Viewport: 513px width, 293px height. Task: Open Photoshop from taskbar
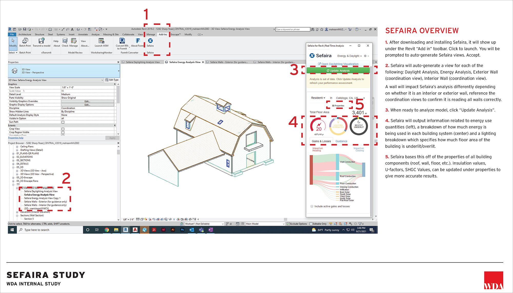pyautogui.click(x=182, y=230)
